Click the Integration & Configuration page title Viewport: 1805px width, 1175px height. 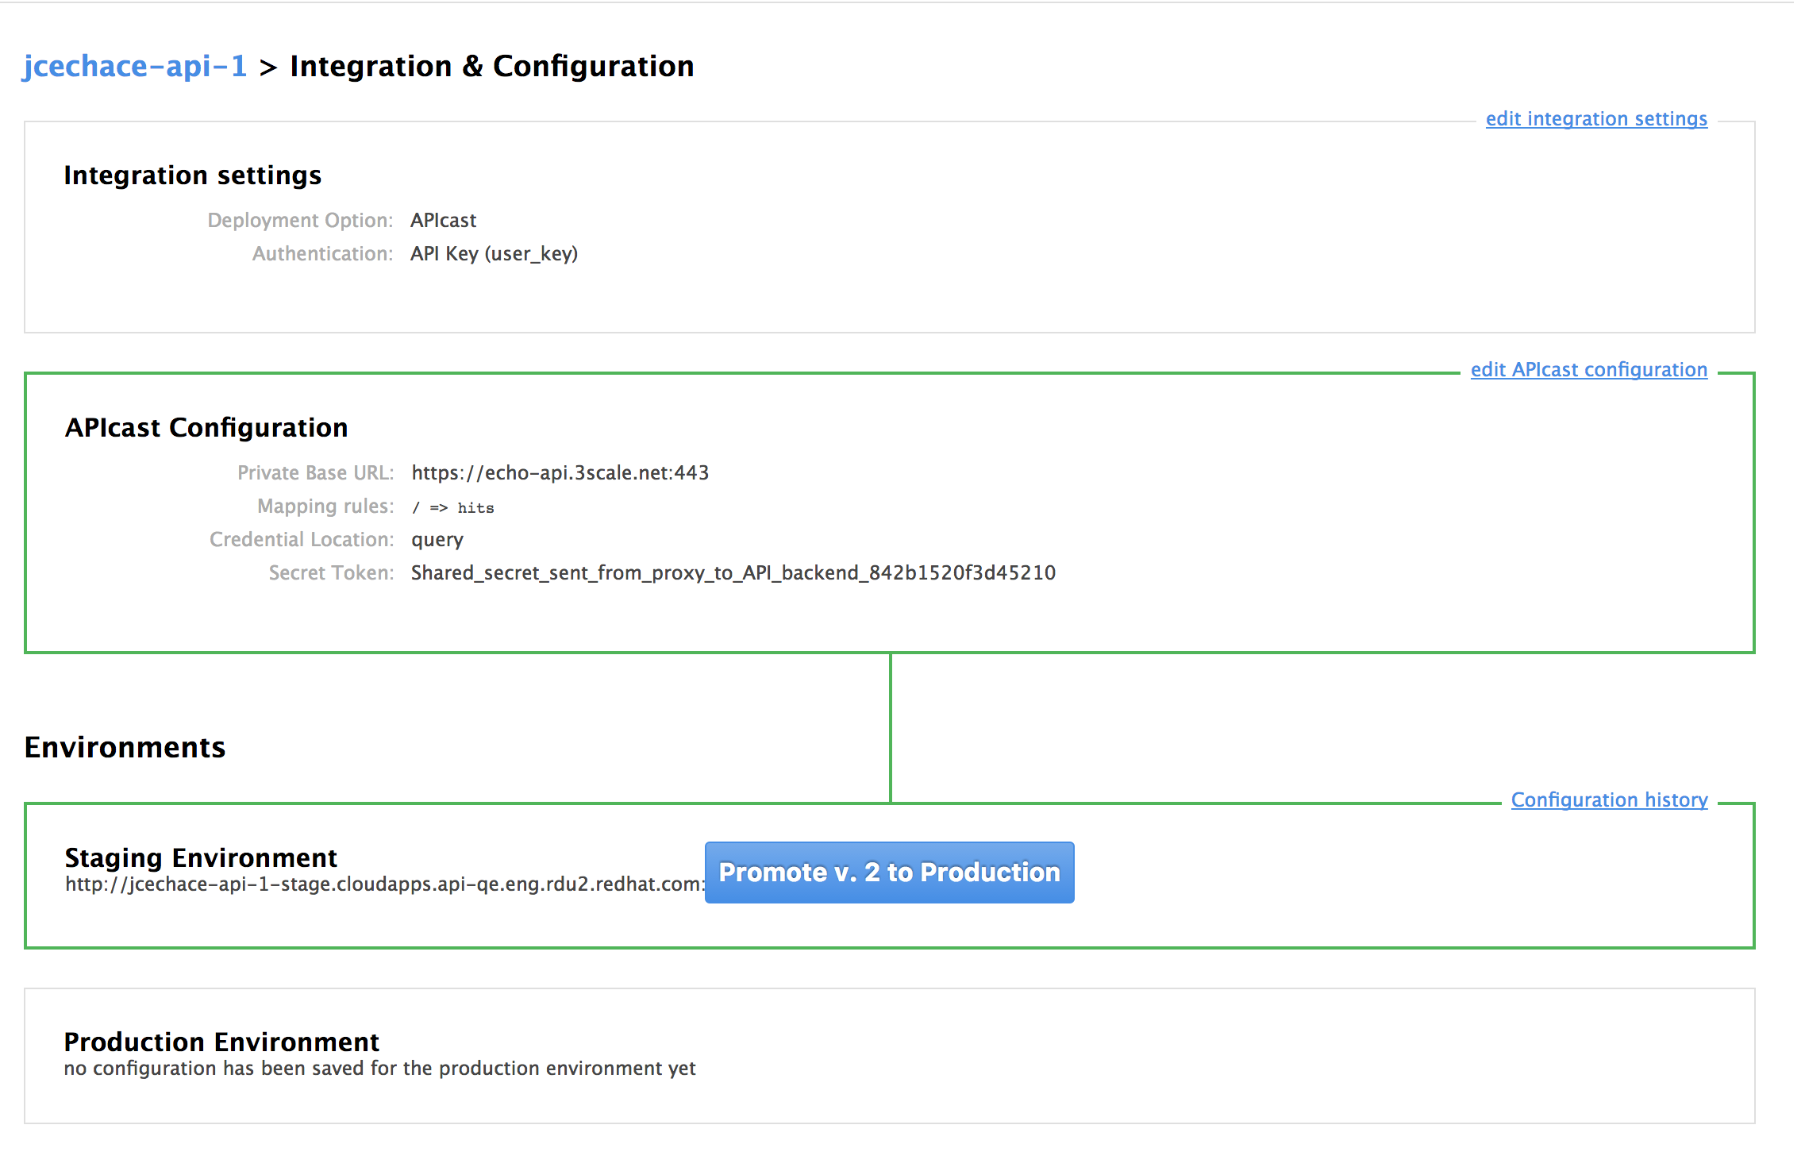pos(491,67)
